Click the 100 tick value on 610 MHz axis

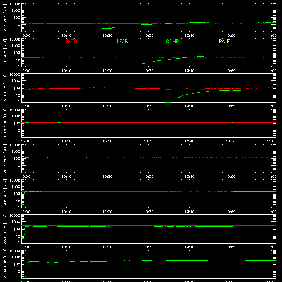click(x=17, y=88)
